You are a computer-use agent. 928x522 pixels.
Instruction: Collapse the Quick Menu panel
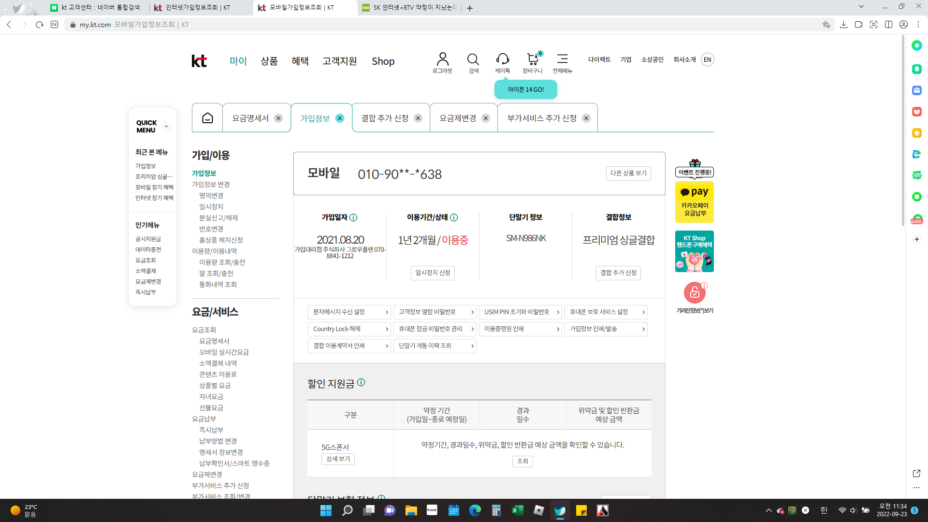tap(166, 127)
